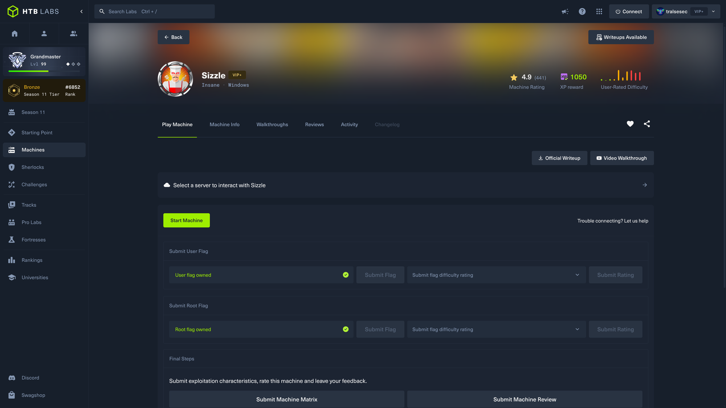726x408 pixels.
Task: Click the share icon
Action: point(647,124)
